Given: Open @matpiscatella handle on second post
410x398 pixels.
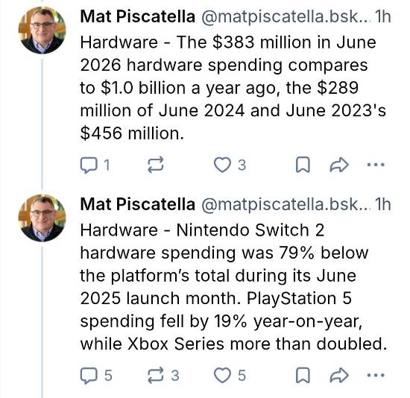Looking at the screenshot, I should (286, 204).
